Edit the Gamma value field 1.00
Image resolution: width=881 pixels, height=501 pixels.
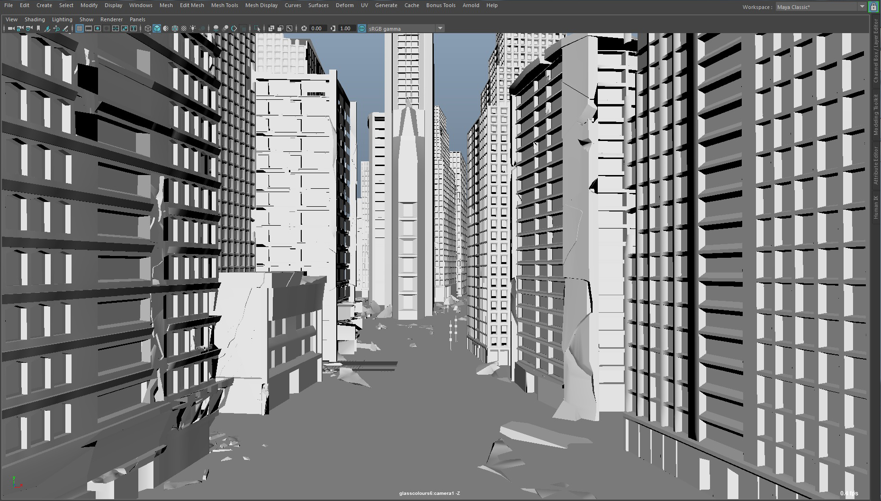(347, 28)
